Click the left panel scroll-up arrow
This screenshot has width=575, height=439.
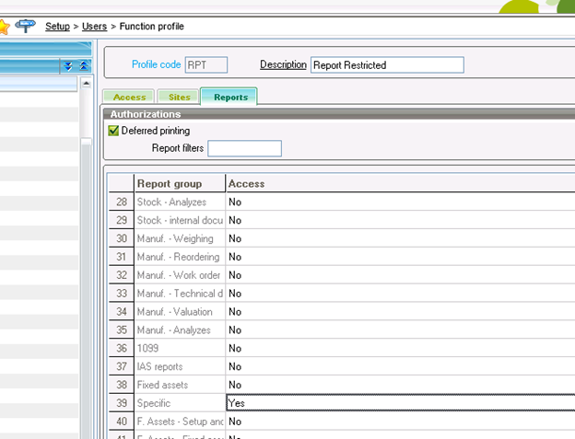(x=87, y=84)
